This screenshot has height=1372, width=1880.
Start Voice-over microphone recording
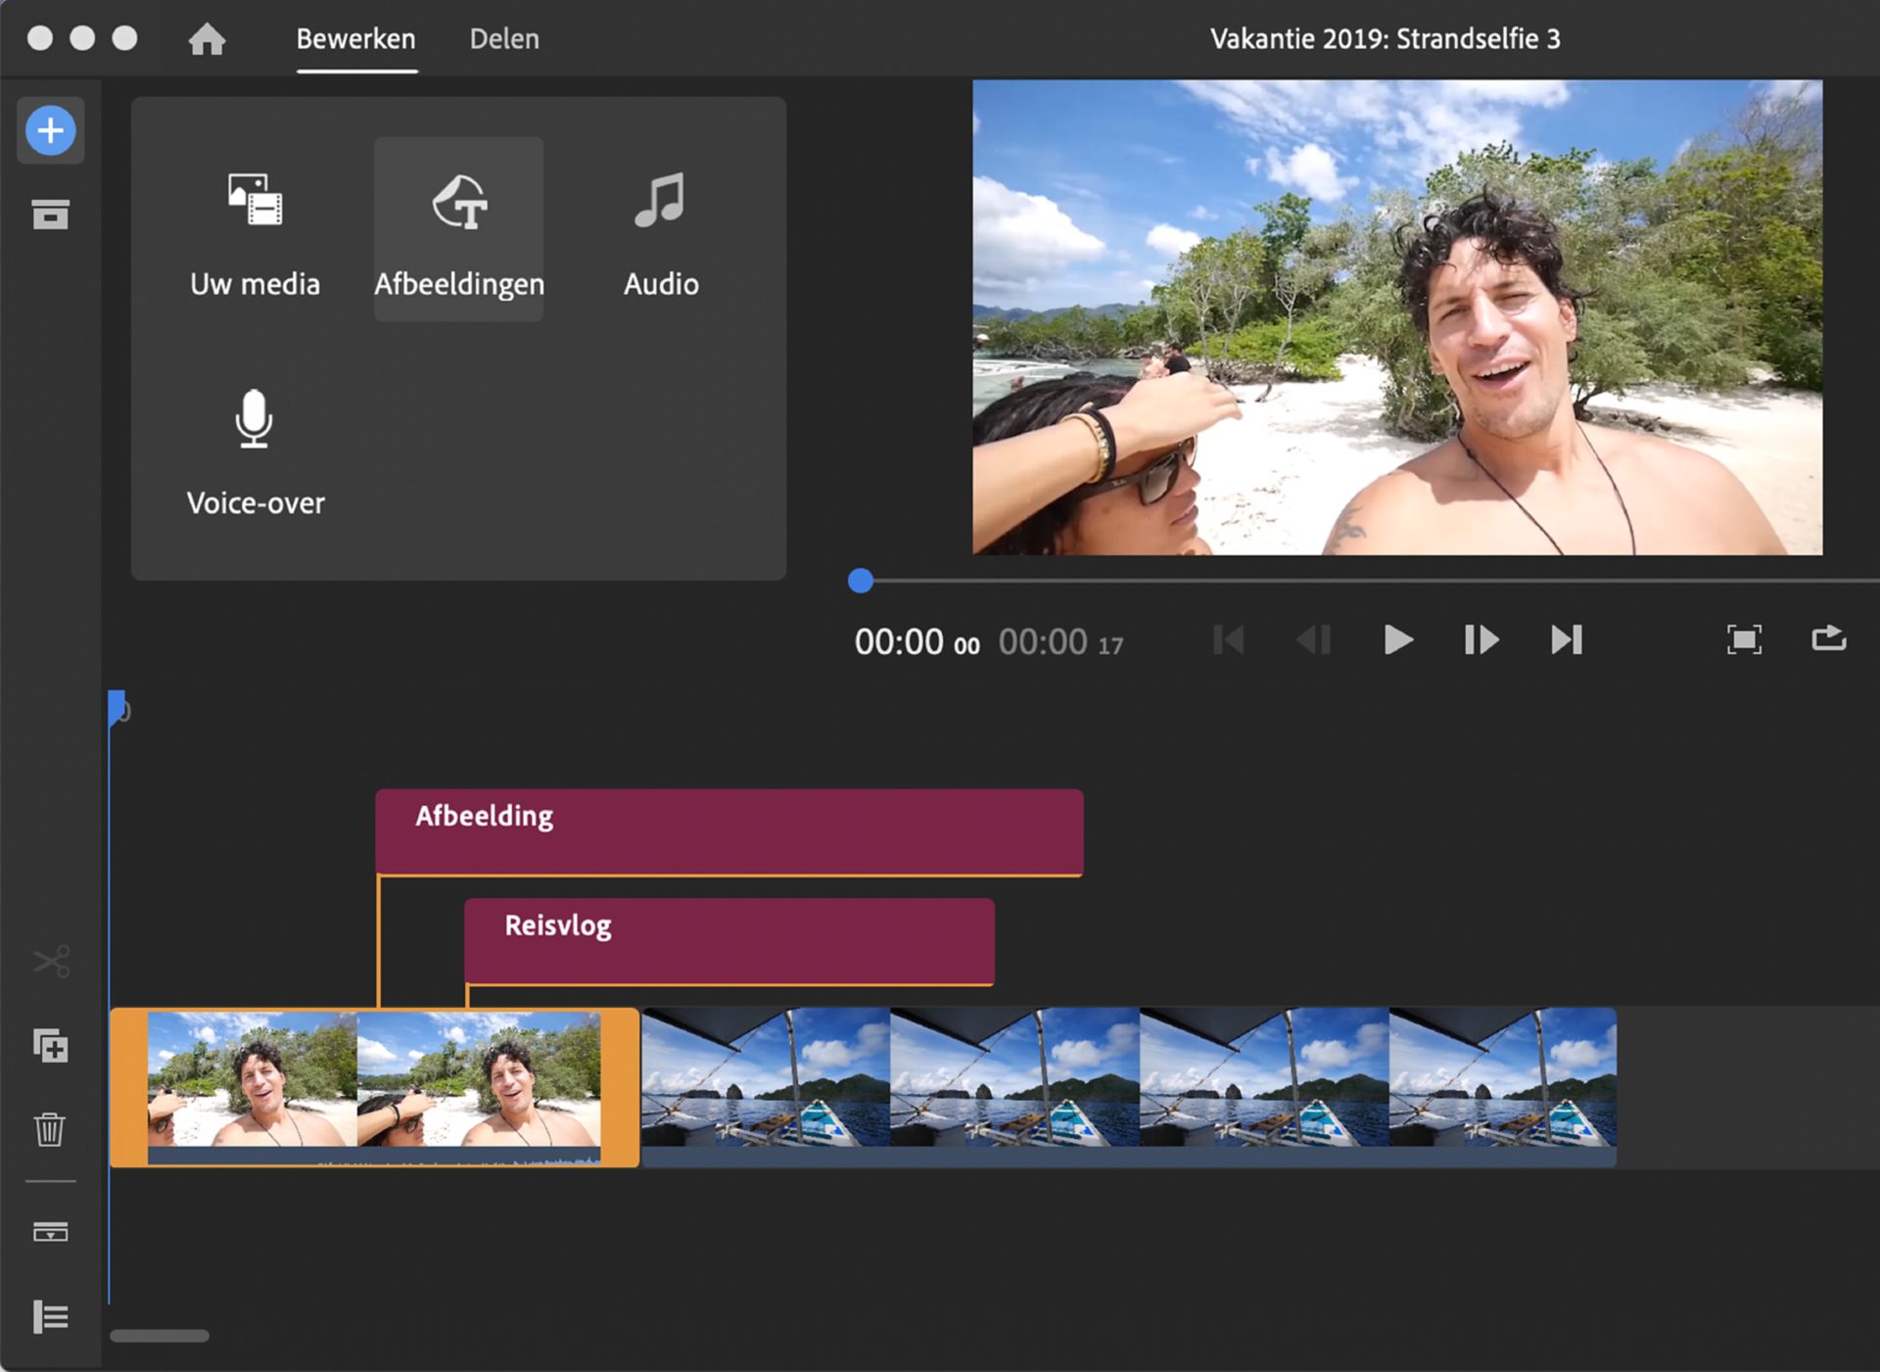coord(255,450)
